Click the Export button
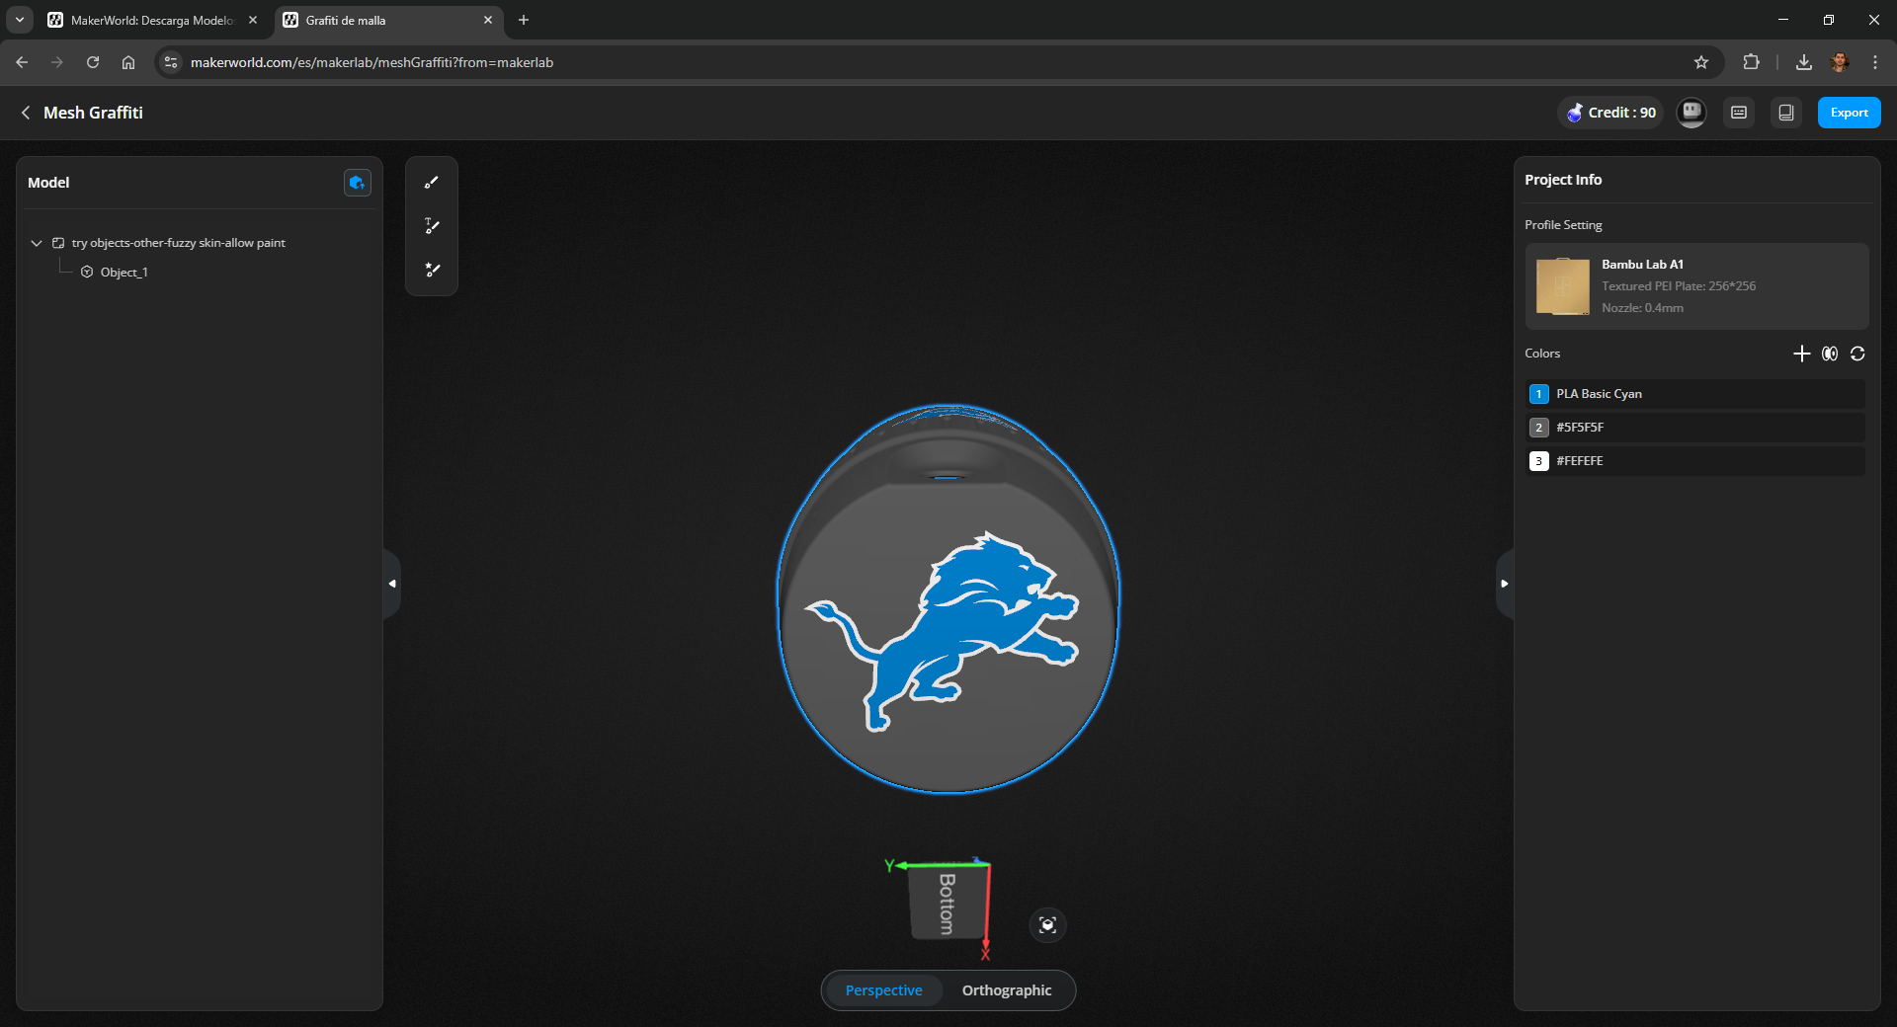Image resolution: width=1897 pixels, height=1027 pixels. click(x=1849, y=113)
